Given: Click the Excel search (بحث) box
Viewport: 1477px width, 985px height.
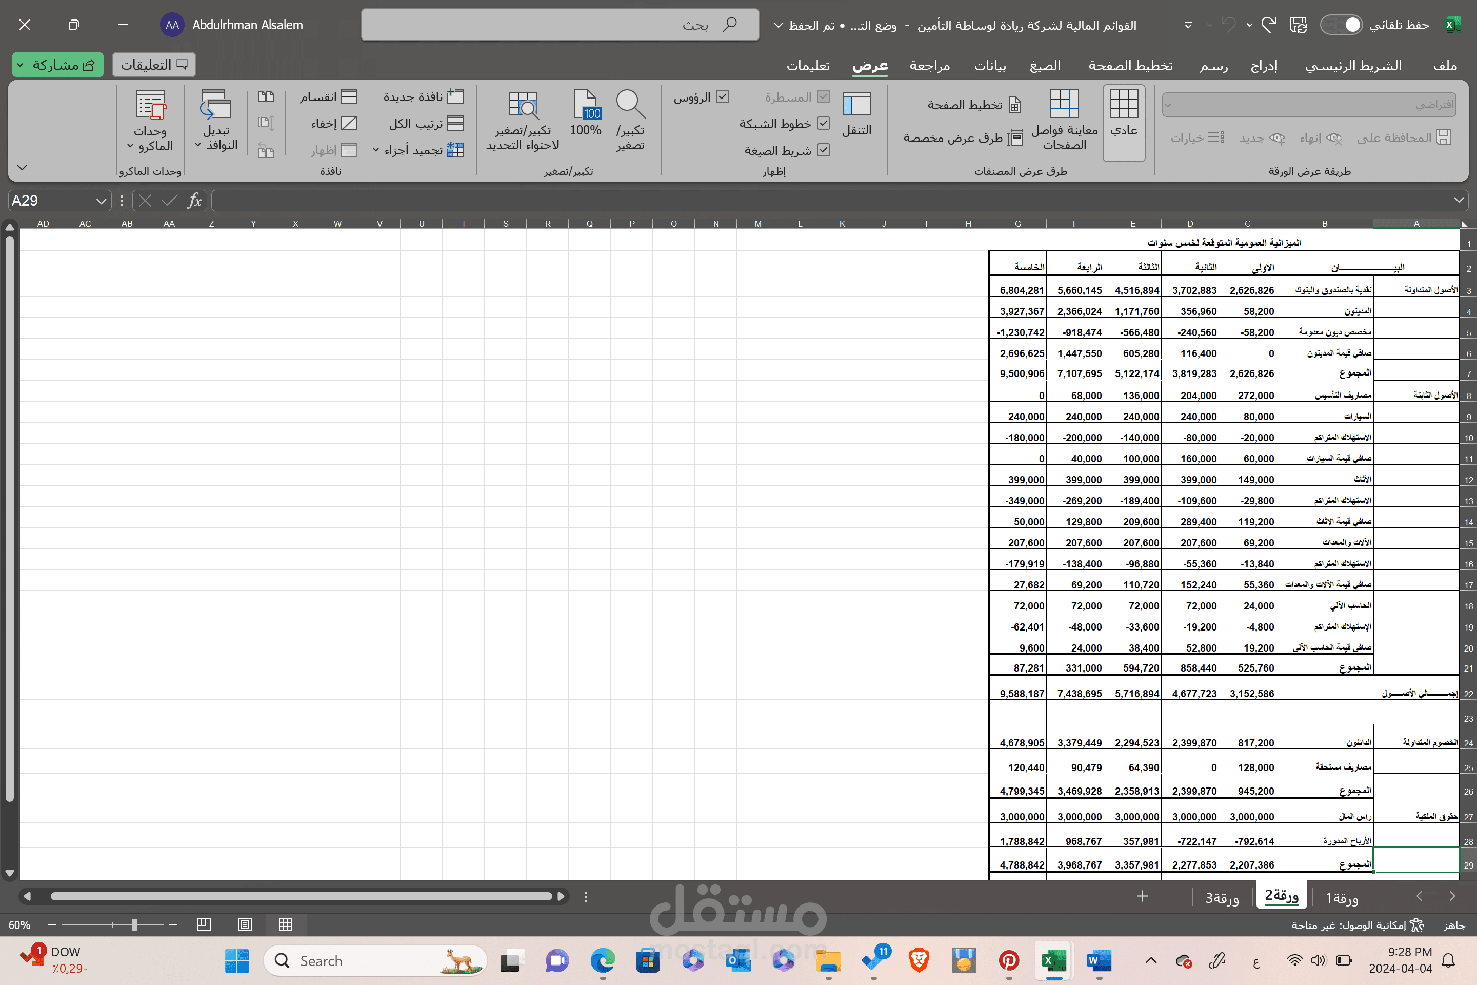Looking at the screenshot, I should point(560,25).
